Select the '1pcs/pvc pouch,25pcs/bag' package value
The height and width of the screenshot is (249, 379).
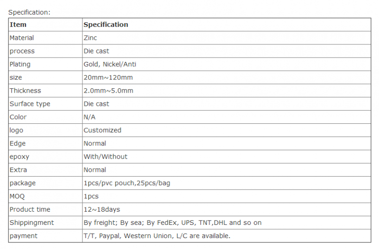pyautogui.click(x=127, y=183)
